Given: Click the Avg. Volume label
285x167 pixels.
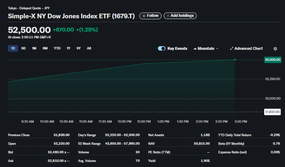Looking at the screenshot, I should pos(87,161).
